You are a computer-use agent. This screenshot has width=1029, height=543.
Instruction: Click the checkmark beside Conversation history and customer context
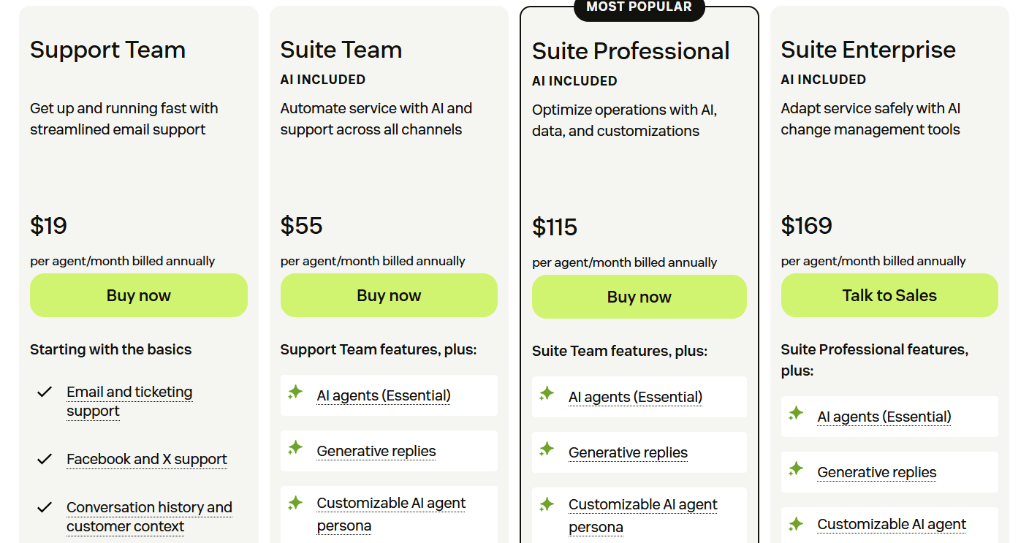pos(45,506)
